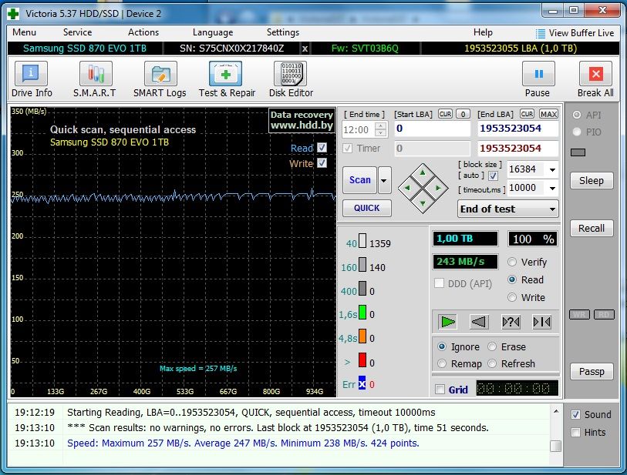Viewport: 627px width, 475px height.
Task: Click the Start LBA input field
Action: [x=432, y=129]
